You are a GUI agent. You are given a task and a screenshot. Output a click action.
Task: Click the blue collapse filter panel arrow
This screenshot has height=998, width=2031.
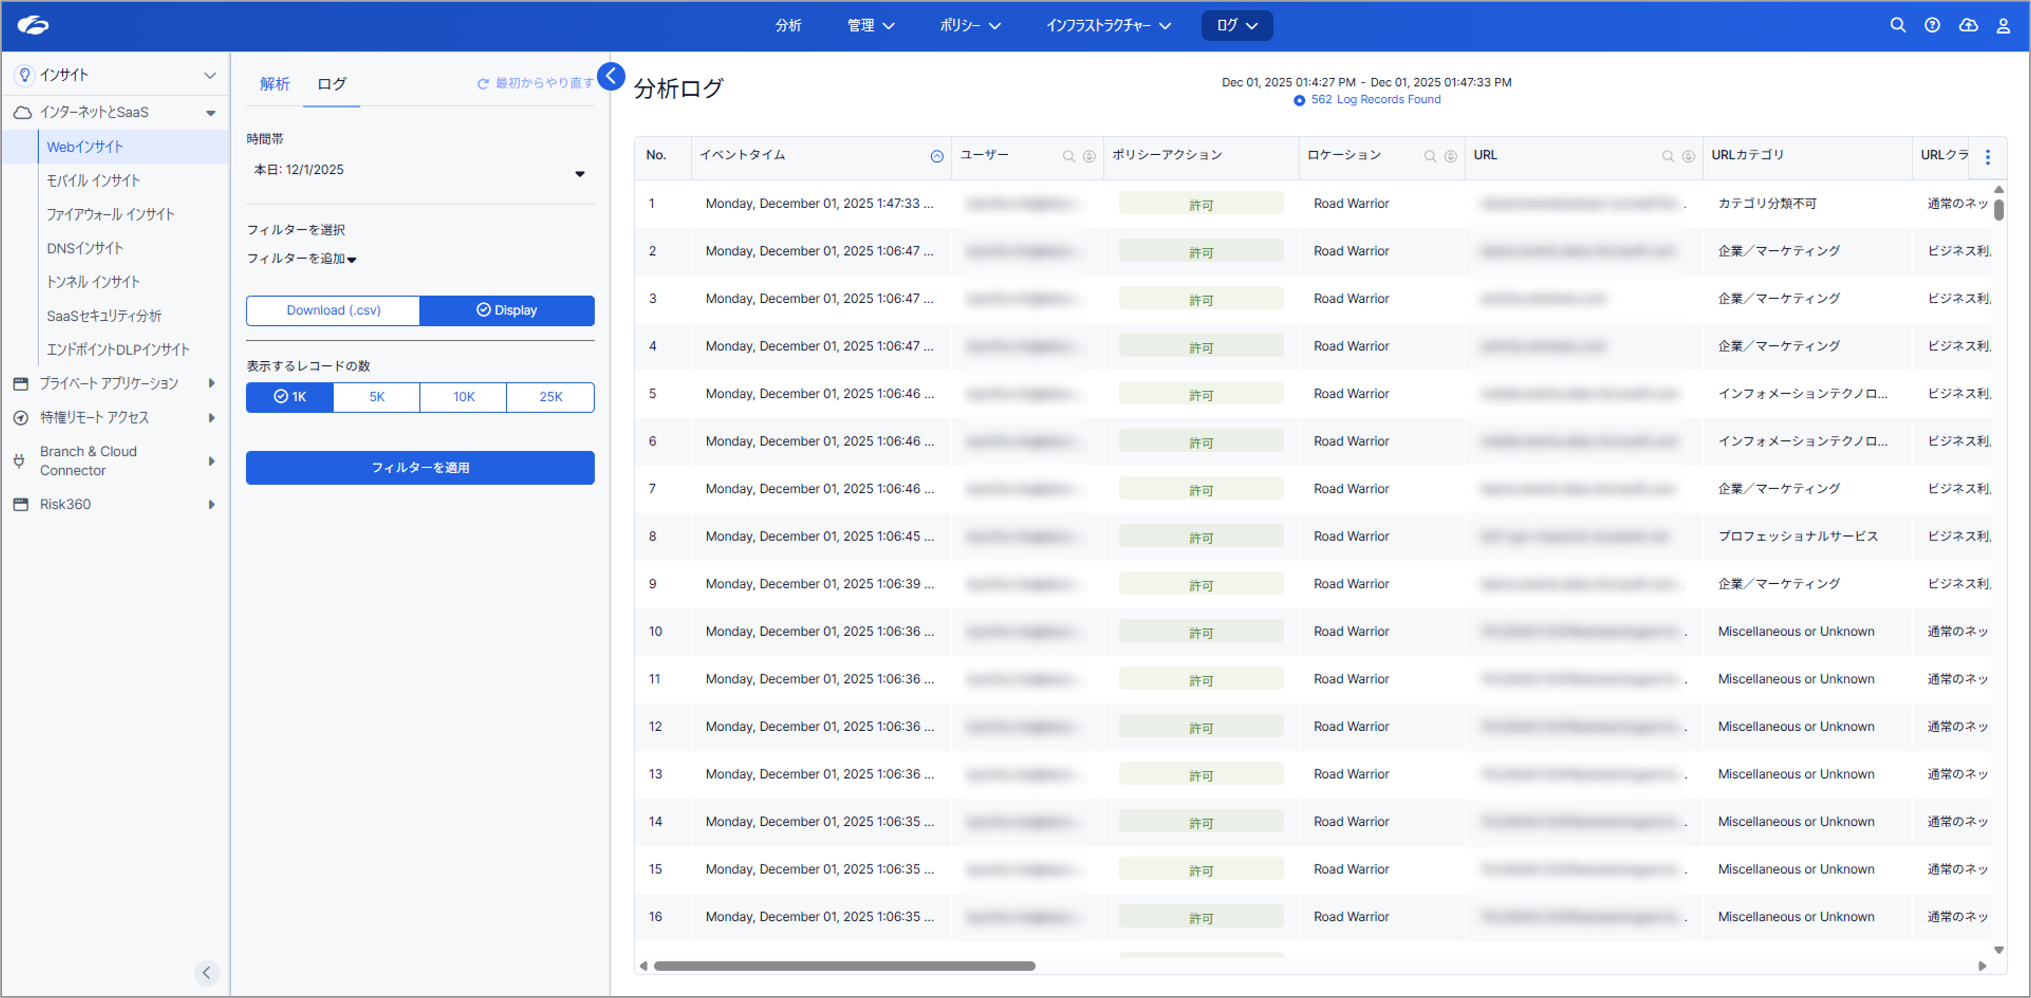(x=611, y=76)
